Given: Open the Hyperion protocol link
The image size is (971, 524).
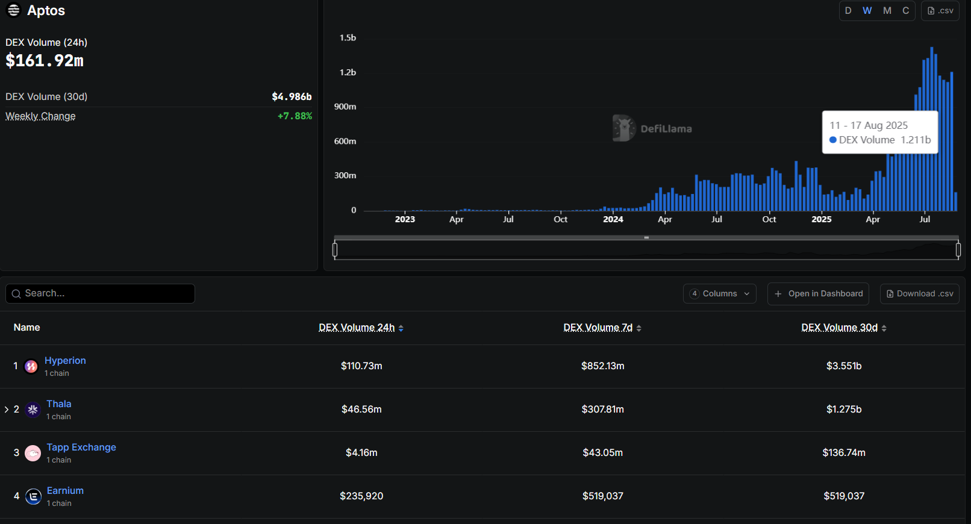Looking at the screenshot, I should pyautogui.click(x=65, y=361).
